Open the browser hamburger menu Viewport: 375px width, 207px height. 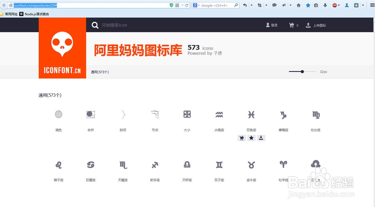tap(372, 5)
